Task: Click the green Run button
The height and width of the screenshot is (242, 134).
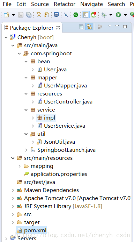Action: 118,15
